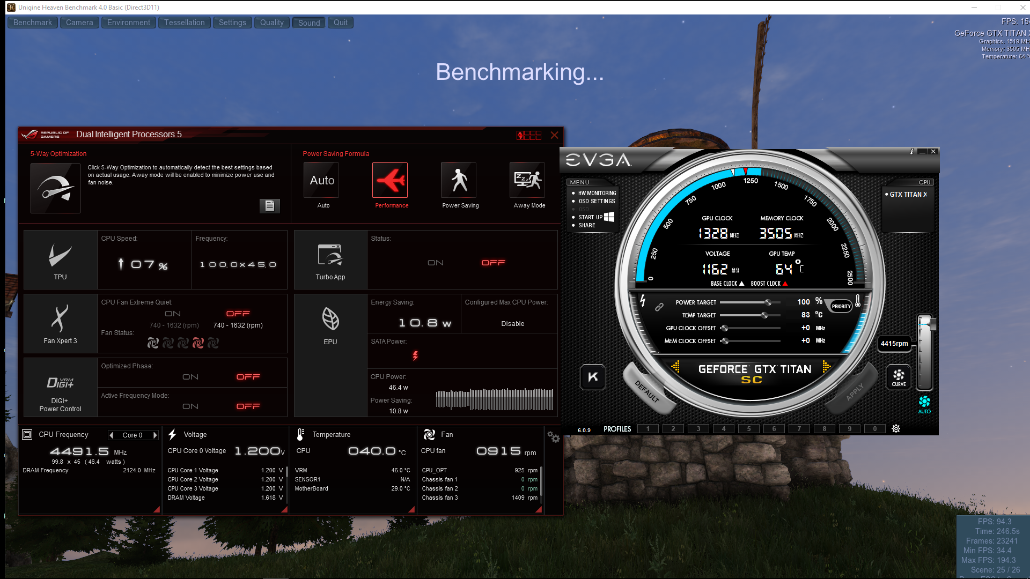Screen dimensions: 1030x579
Task: Open EVGA Precision settings gear
Action: click(x=896, y=428)
